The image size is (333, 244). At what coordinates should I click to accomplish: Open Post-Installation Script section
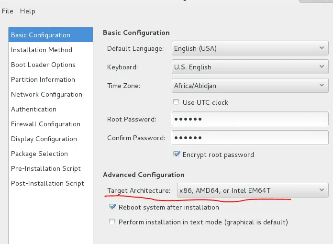point(47,183)
